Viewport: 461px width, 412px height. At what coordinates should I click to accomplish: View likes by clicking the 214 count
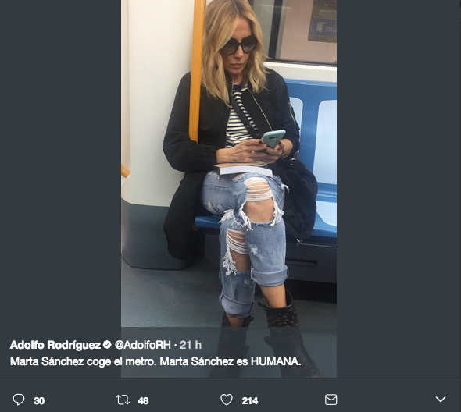[249, 401]
